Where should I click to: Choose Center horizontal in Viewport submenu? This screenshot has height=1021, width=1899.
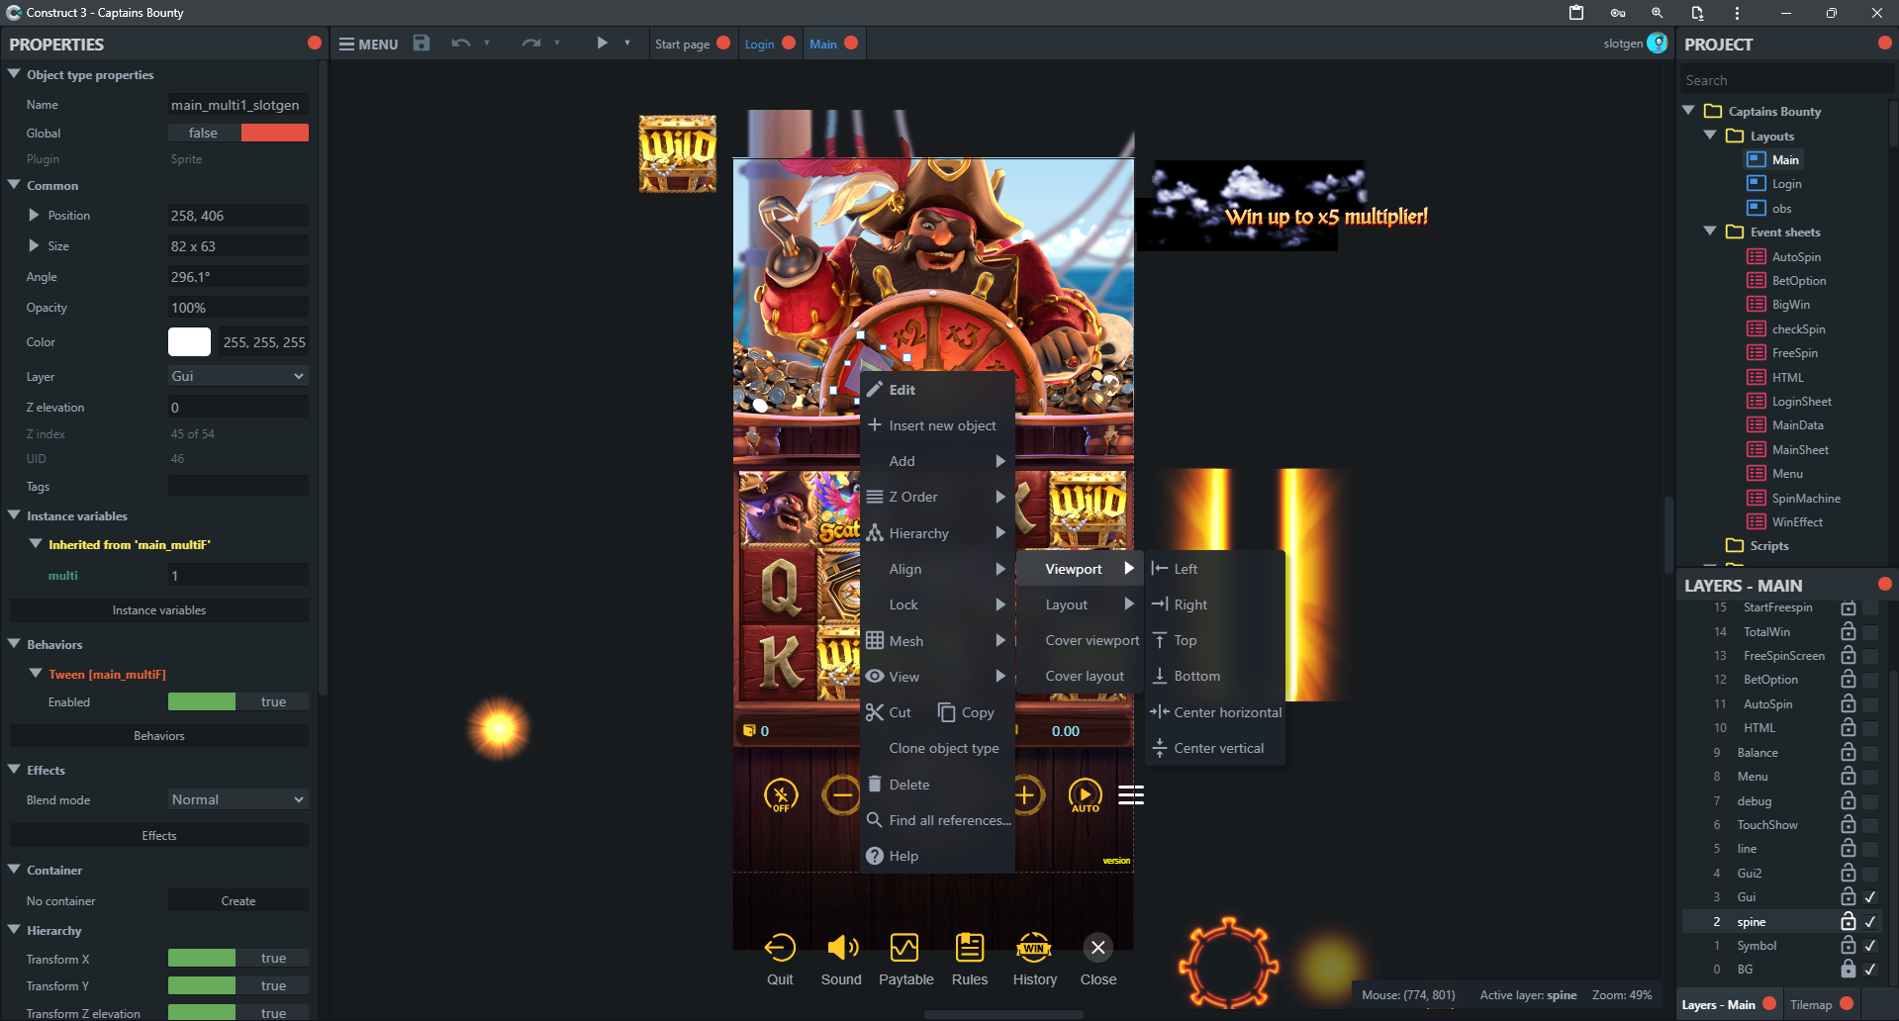coord(1215,712)
